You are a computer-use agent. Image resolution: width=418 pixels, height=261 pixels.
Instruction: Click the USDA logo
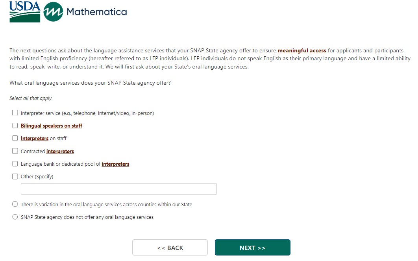(25, 12)
